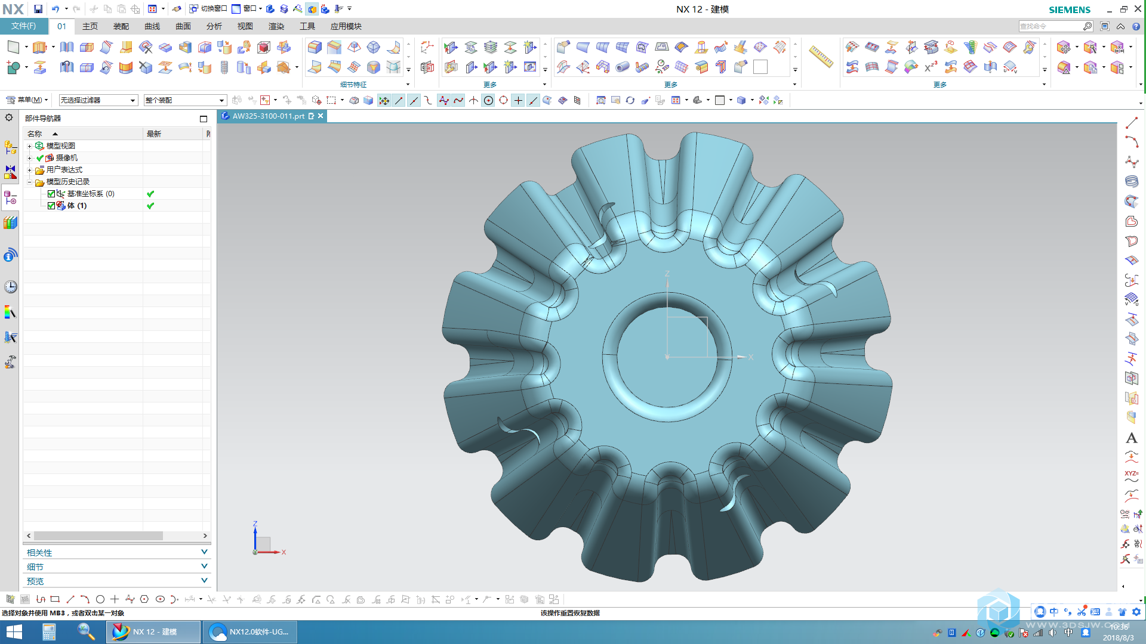Screen dimensions: 1146x644
Task: Click the green helix spring ribbon icon
Action: tap(971, 47)
